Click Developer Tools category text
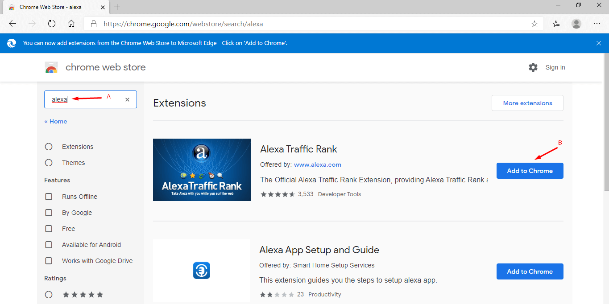 click(x=340, y=194)
